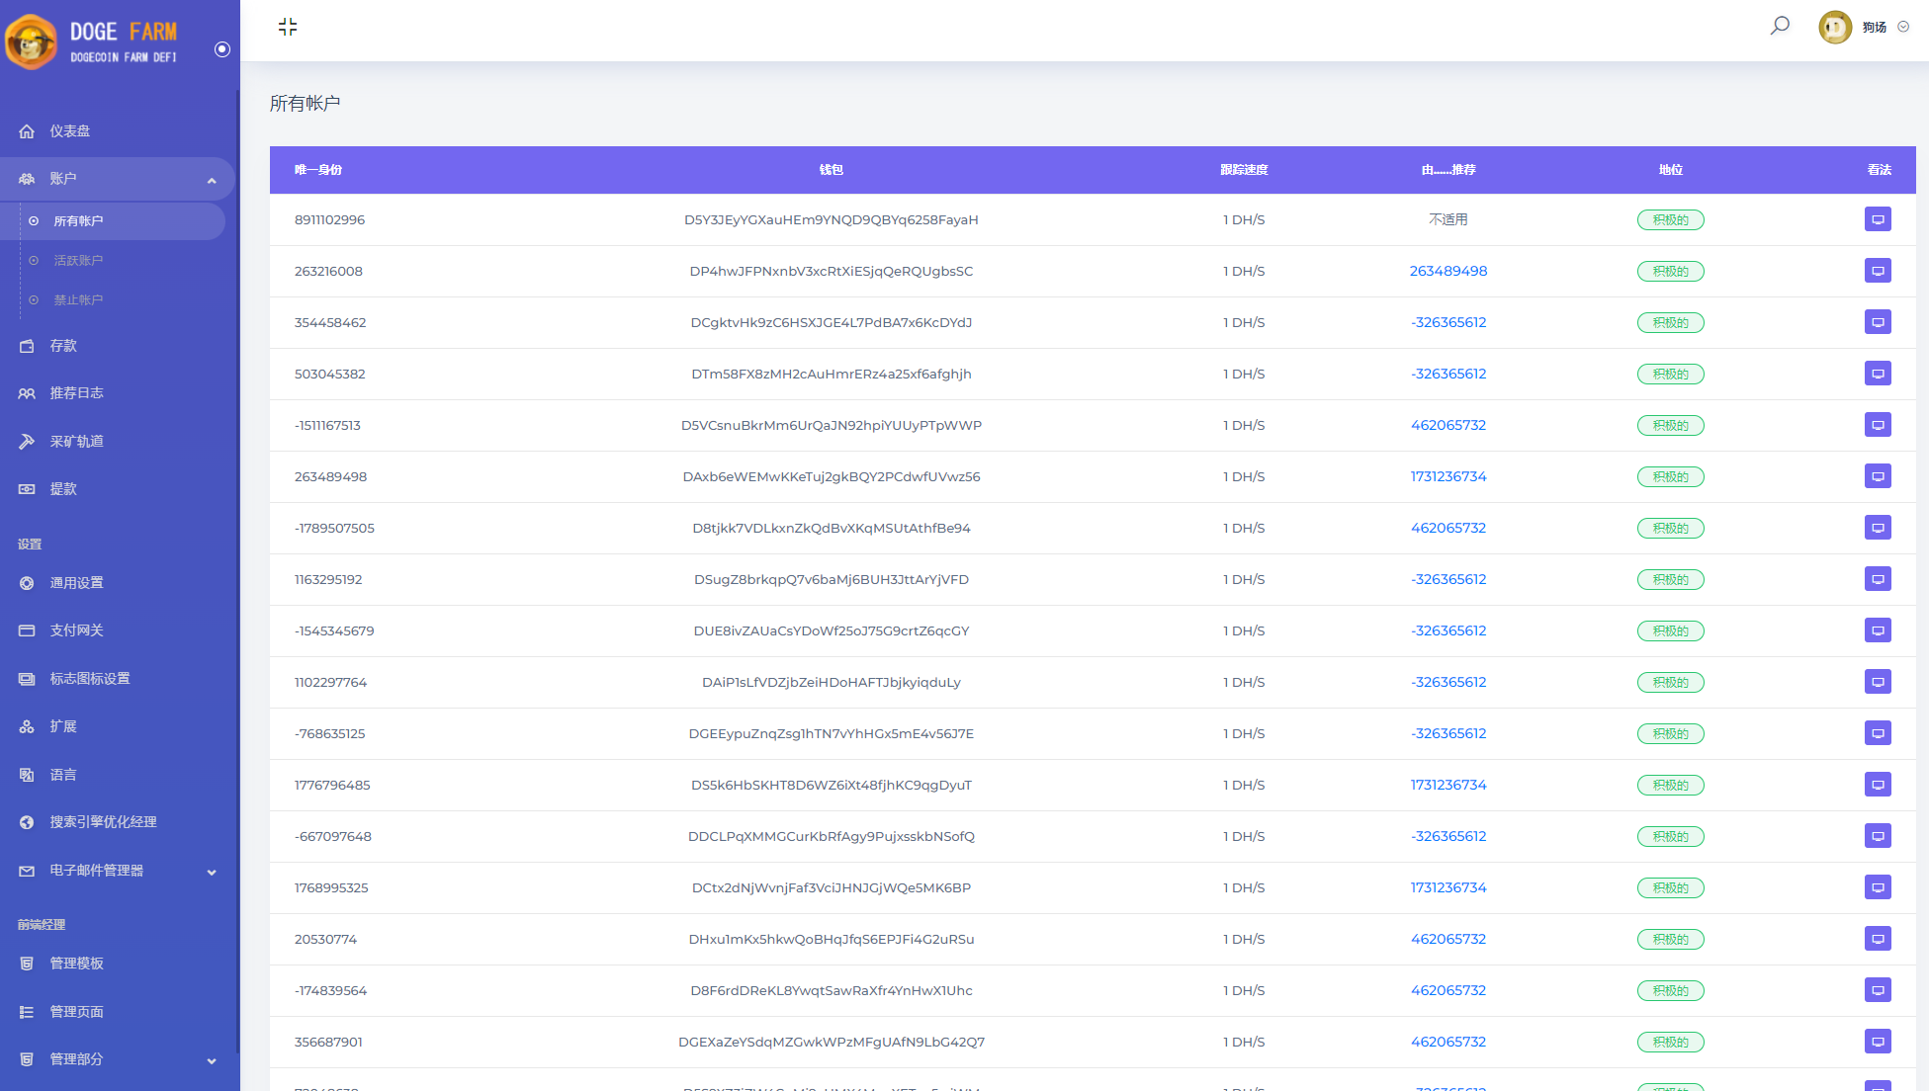Click the 扩展 extensions icon
Image resolution: width=1929 pixels, height=1091 pixels.
pos(27,725)
